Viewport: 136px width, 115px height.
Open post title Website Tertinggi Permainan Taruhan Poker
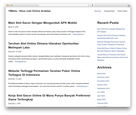coord(44,73)
